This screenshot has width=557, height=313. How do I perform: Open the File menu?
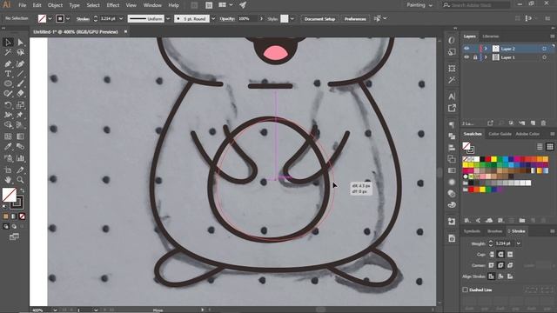22,5
